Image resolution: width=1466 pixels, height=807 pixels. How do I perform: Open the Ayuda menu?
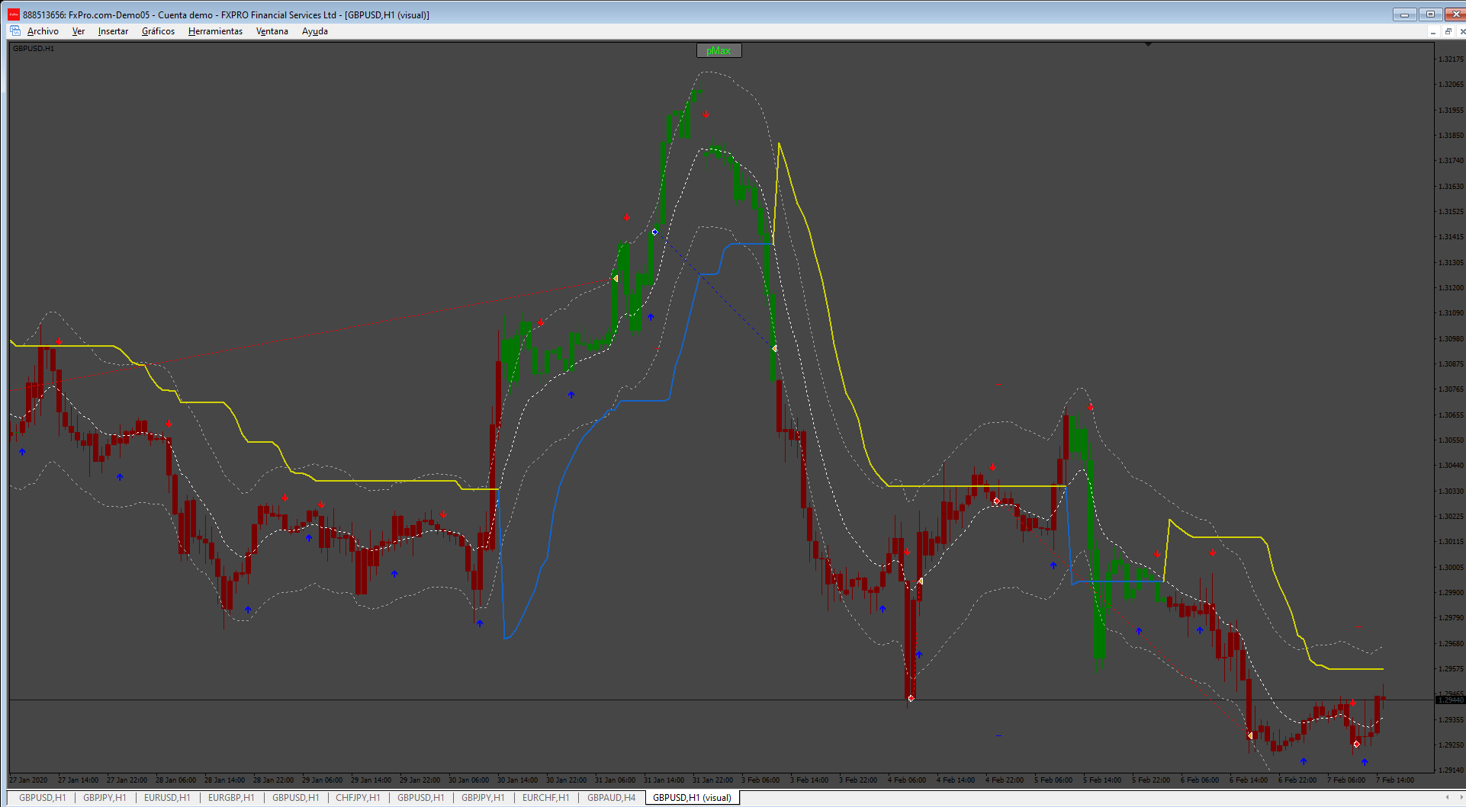tap(314, 31)
